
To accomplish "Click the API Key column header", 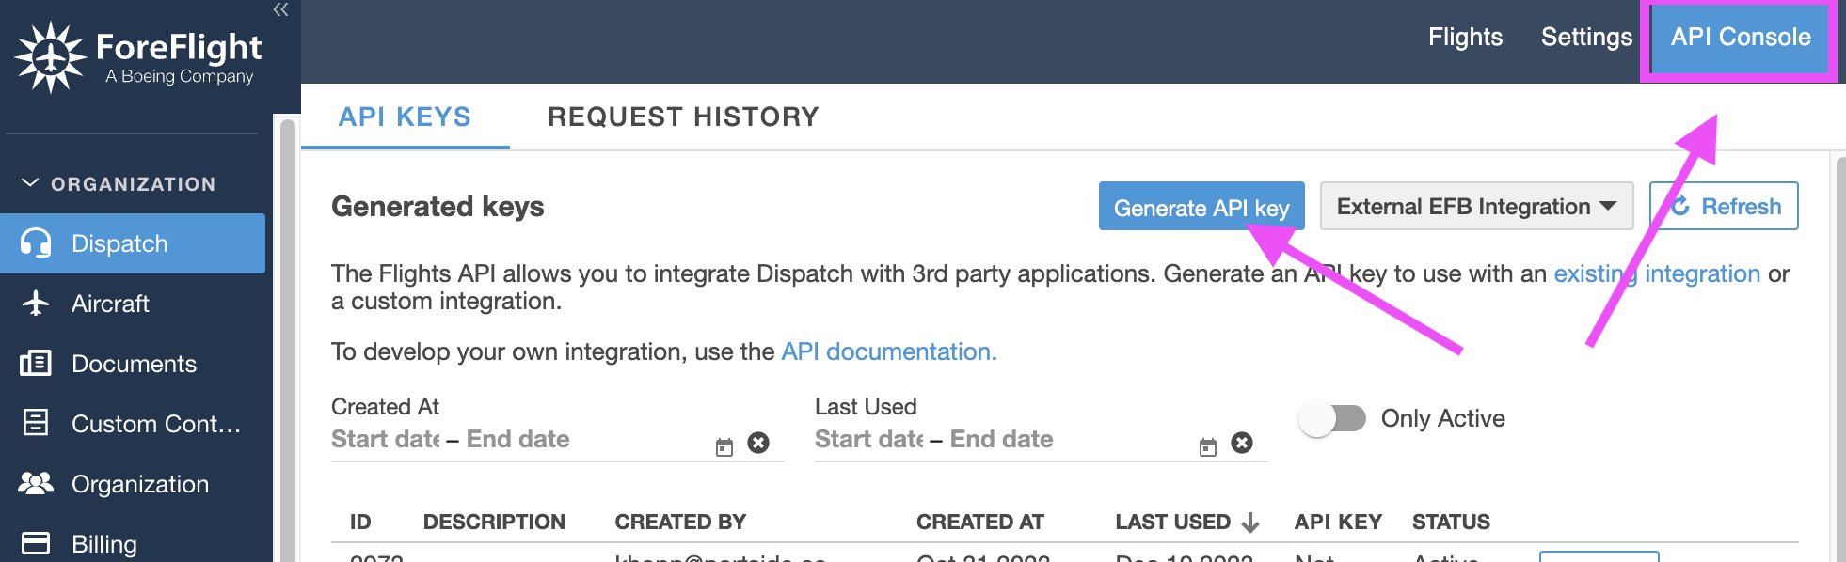I will (1338, 522).
